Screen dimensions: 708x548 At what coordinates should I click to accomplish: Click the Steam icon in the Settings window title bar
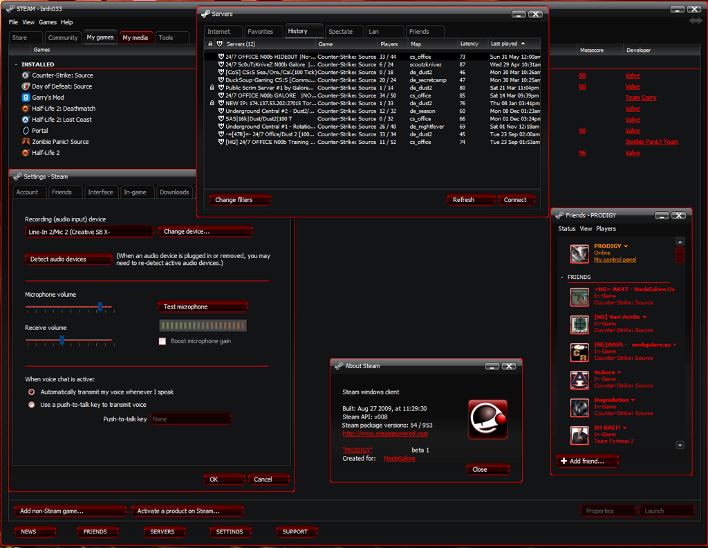point(17,176)
